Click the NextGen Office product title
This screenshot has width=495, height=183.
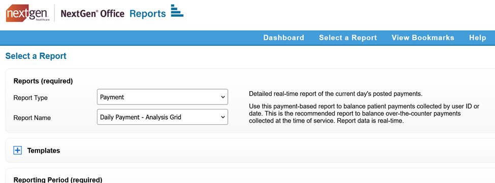(x=92, y=14)
